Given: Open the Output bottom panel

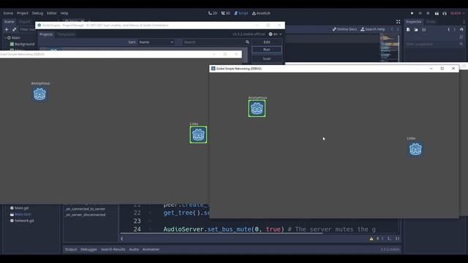Looking at the screenshot, I should pos(71,249).
